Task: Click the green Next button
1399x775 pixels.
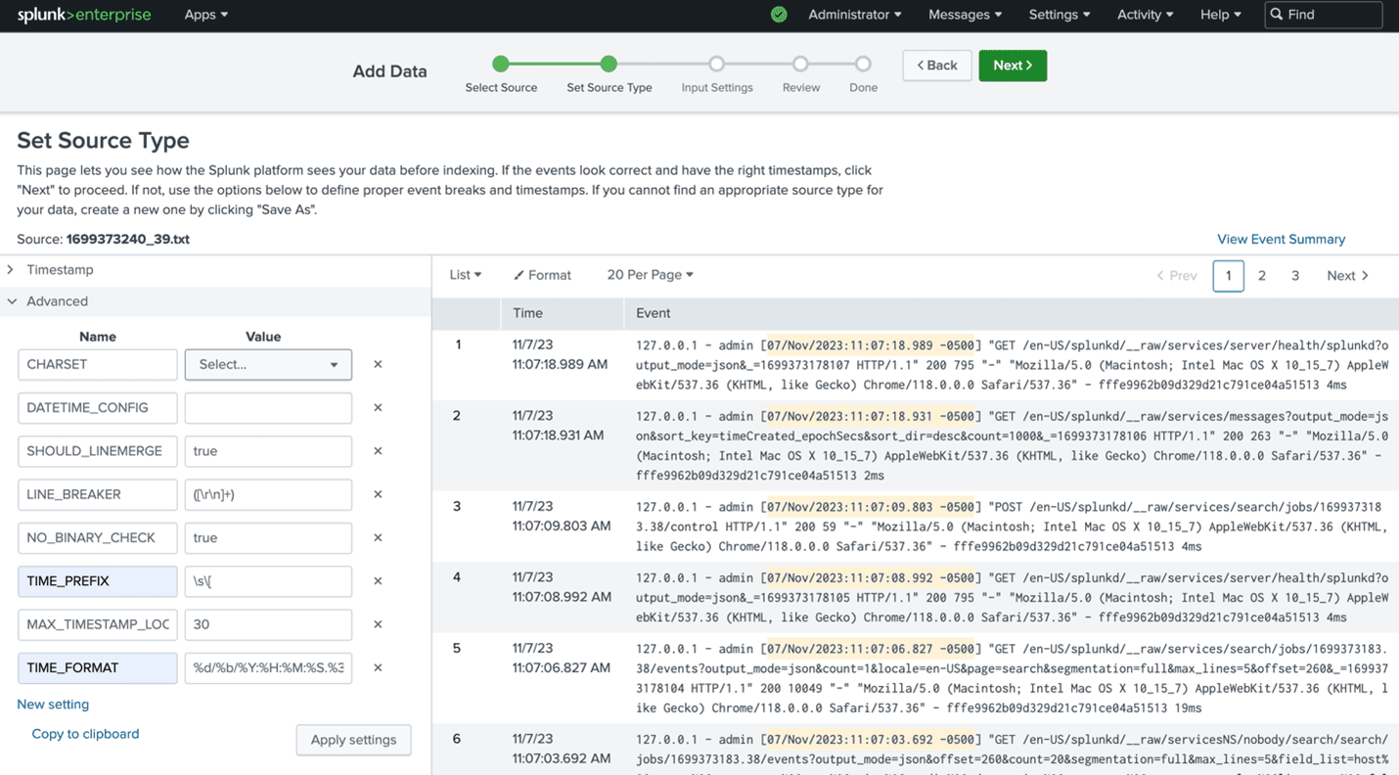Action: point(1013,66)
